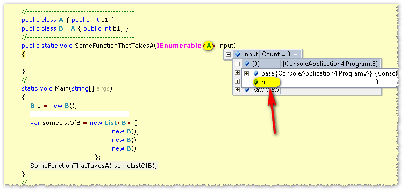This screenshot has height=194, width=407.
Task: Select the [0] element name
Action: [x=256, y=64]
